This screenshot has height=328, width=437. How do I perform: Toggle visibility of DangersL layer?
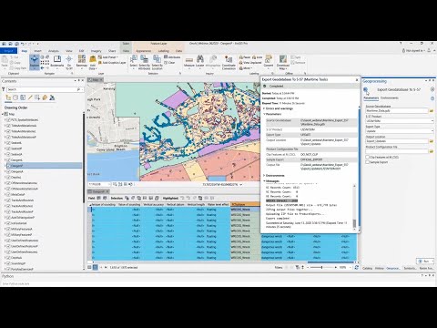(9, 160)
